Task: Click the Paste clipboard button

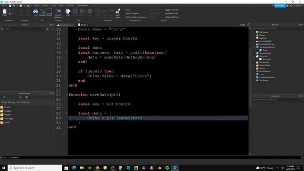Action: pos(4,12)
